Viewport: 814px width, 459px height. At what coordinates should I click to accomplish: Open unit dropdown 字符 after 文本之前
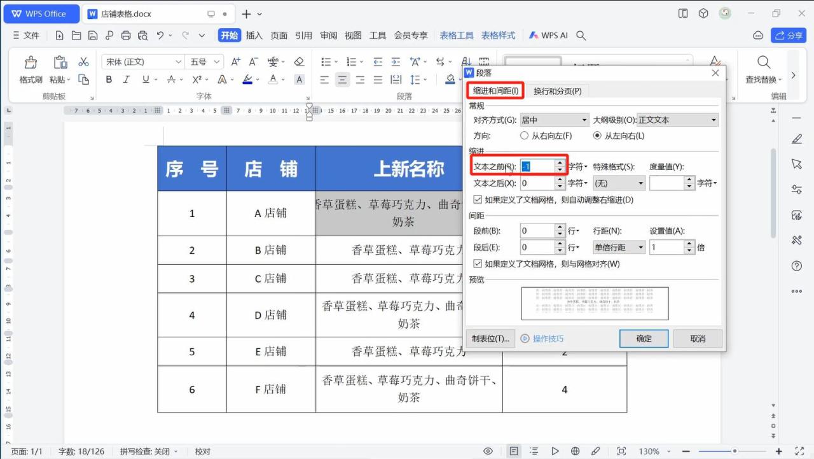coord(578,167)
